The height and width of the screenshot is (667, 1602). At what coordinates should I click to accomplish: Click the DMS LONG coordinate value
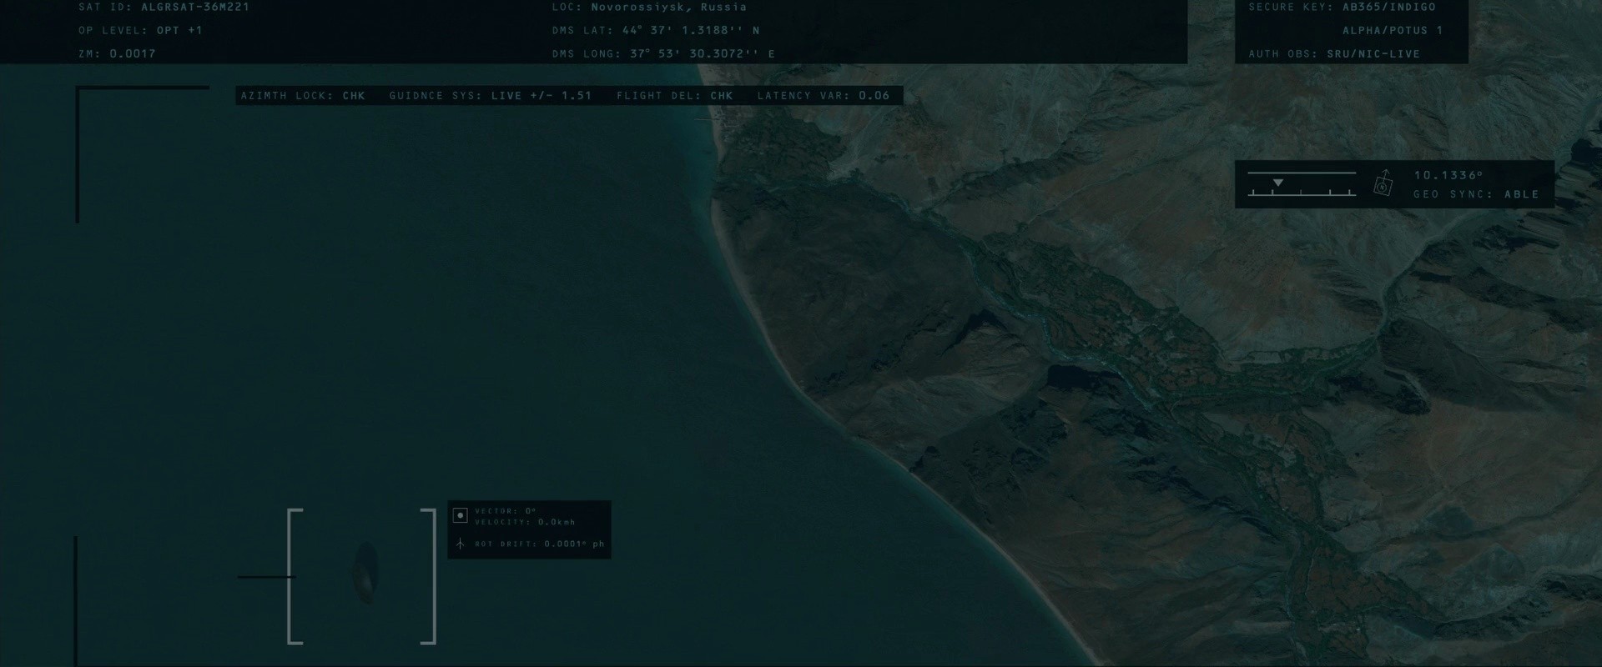tap(703, 53)
